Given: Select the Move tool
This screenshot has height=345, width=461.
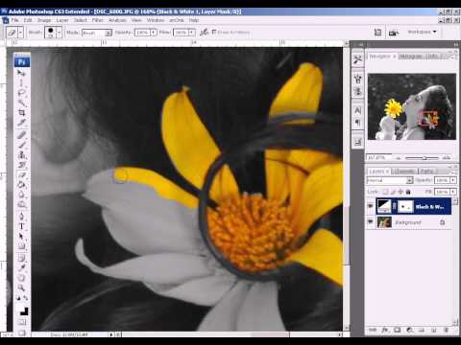Looking at the screenshot, I should pyautogui.click(x=21, y=74).
